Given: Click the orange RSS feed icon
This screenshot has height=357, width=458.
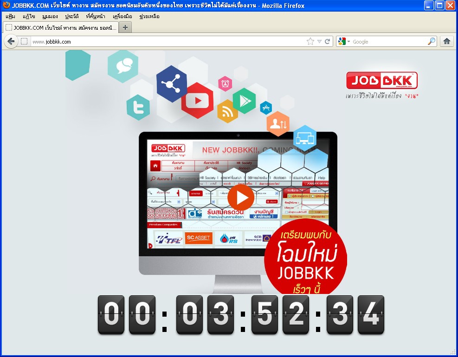Looking at the screenshot, I should 227,111.
